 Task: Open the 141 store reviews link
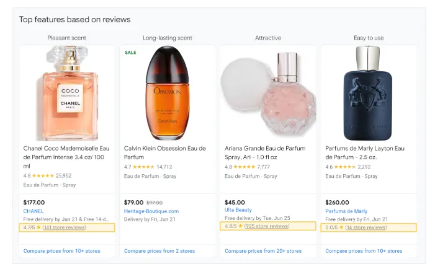(64, 228)
